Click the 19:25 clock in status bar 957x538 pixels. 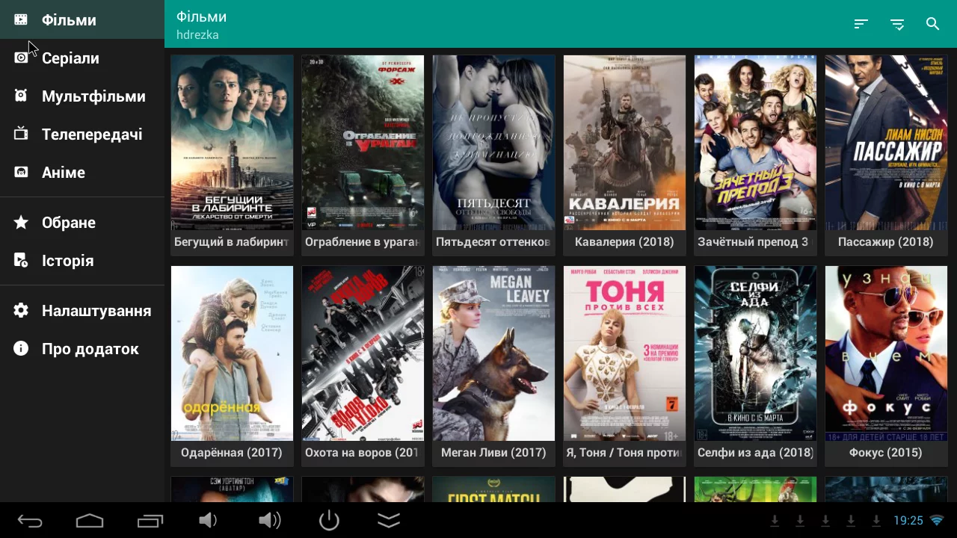click(908, 521)
